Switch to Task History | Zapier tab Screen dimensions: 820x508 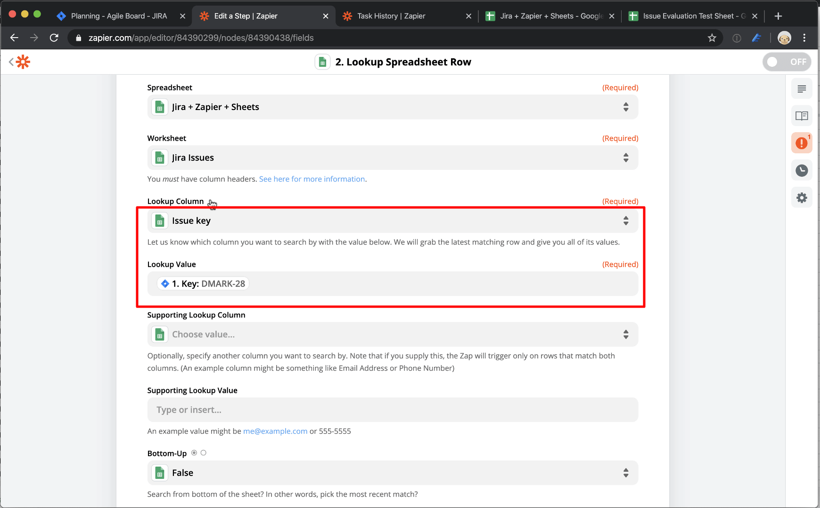[x=391, y=16]
